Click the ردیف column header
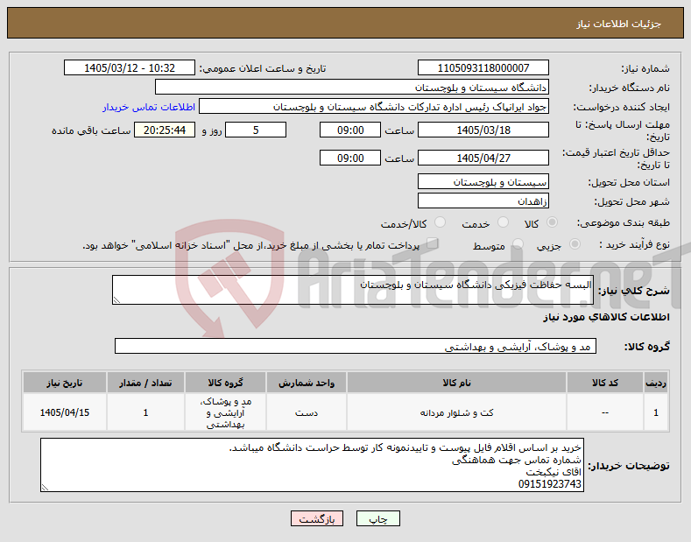The height and width of the screenshot is (542, 691). pyautogui.click(x=656, y=383)
